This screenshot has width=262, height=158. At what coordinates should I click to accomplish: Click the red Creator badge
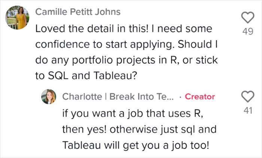(200, 96)
